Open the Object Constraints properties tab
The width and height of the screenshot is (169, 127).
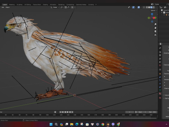coord(160,87)
